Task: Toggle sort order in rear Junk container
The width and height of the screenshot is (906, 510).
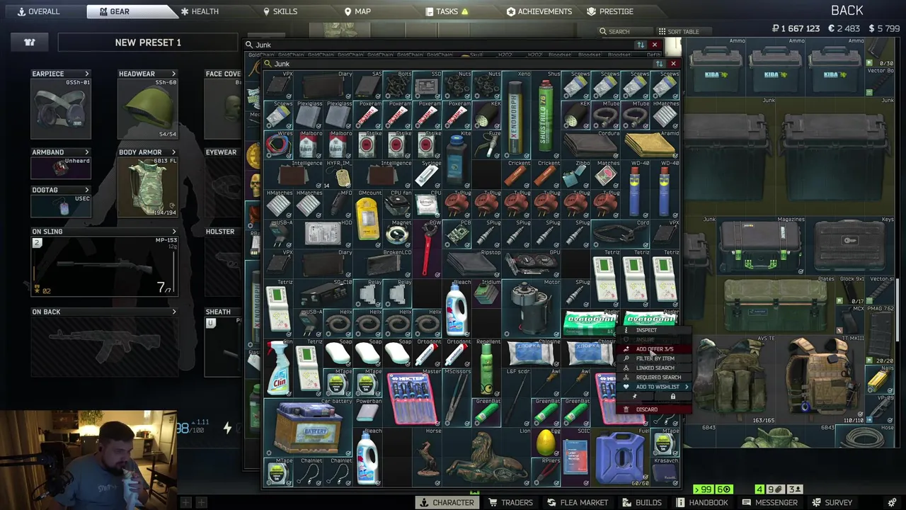Action: (641, 45)
